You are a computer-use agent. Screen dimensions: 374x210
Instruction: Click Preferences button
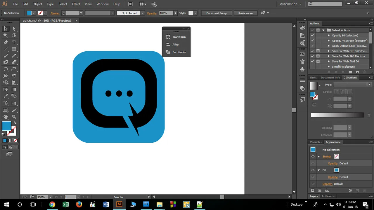pos(245,13)
